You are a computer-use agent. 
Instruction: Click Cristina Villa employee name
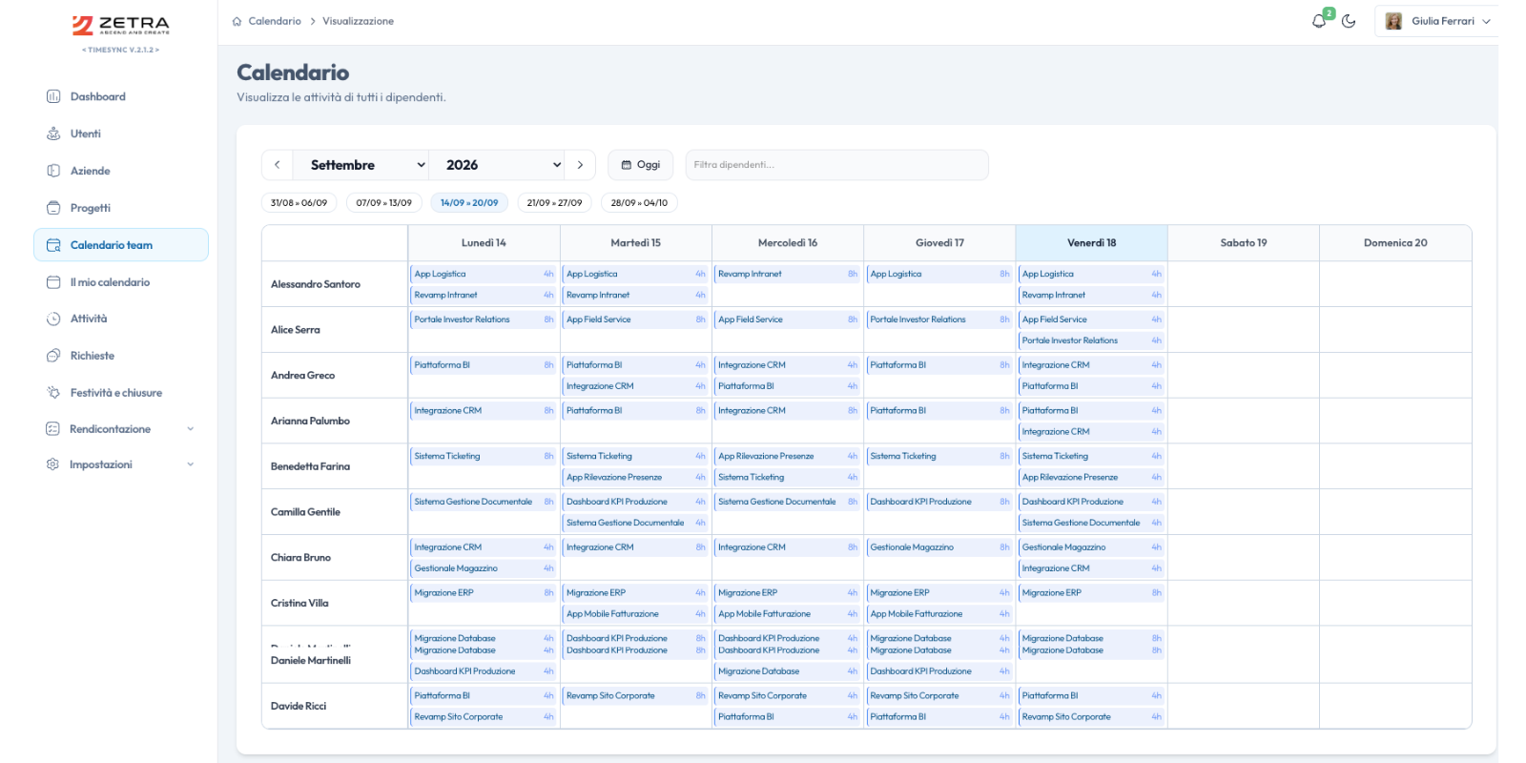pyautogui.click(x=299, y=603)
